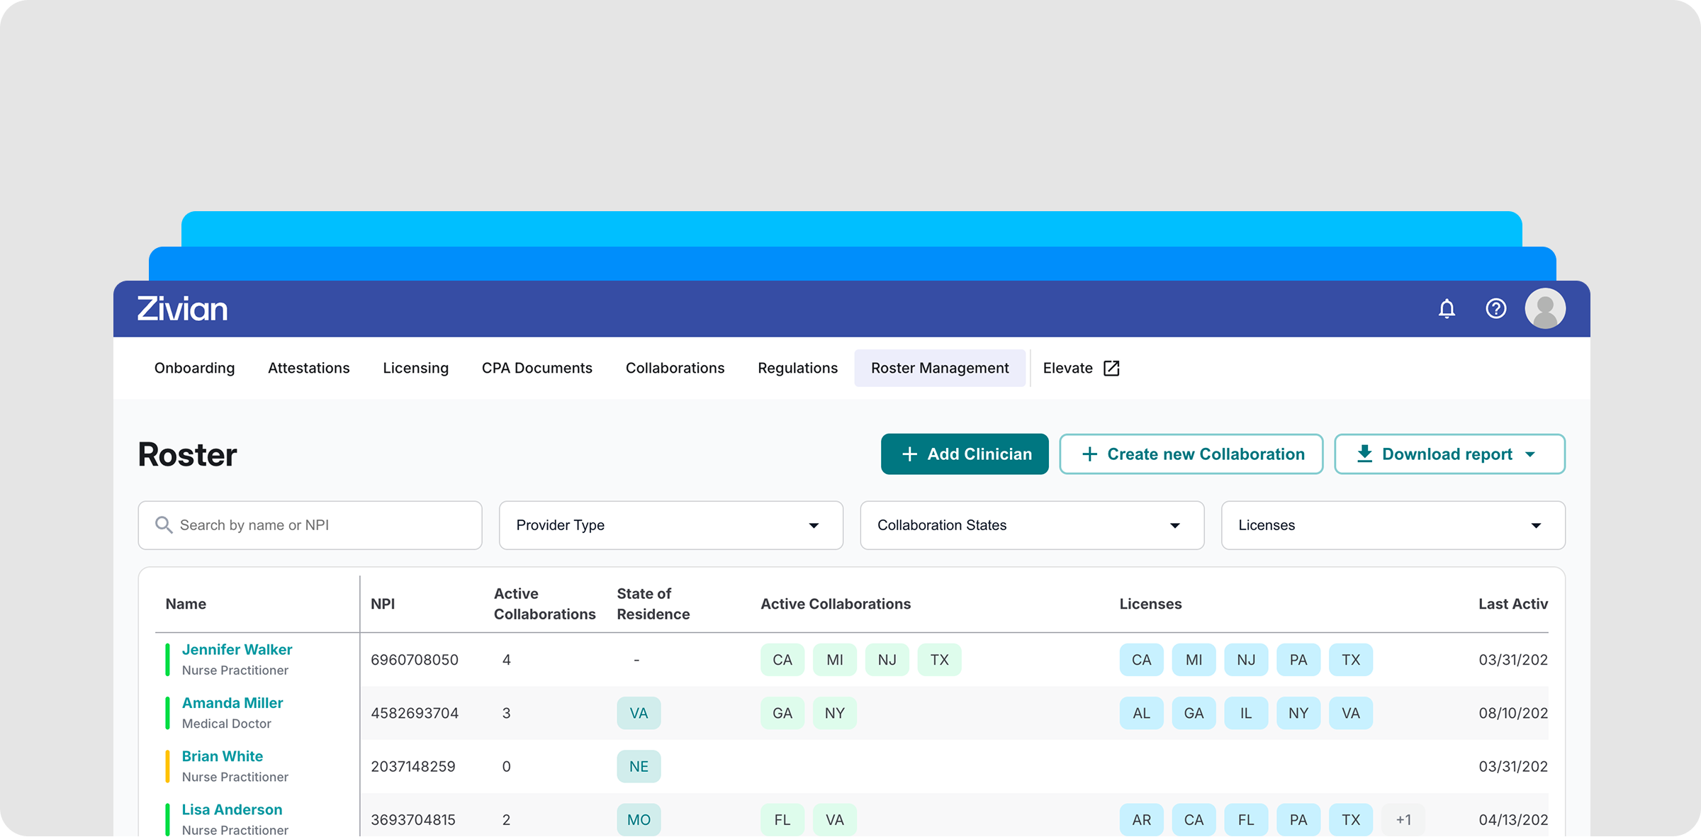Click the Licenses column header
The width and height of the screenshot is (1701, 837).
pyautogui.click(x=1150, y=604)
